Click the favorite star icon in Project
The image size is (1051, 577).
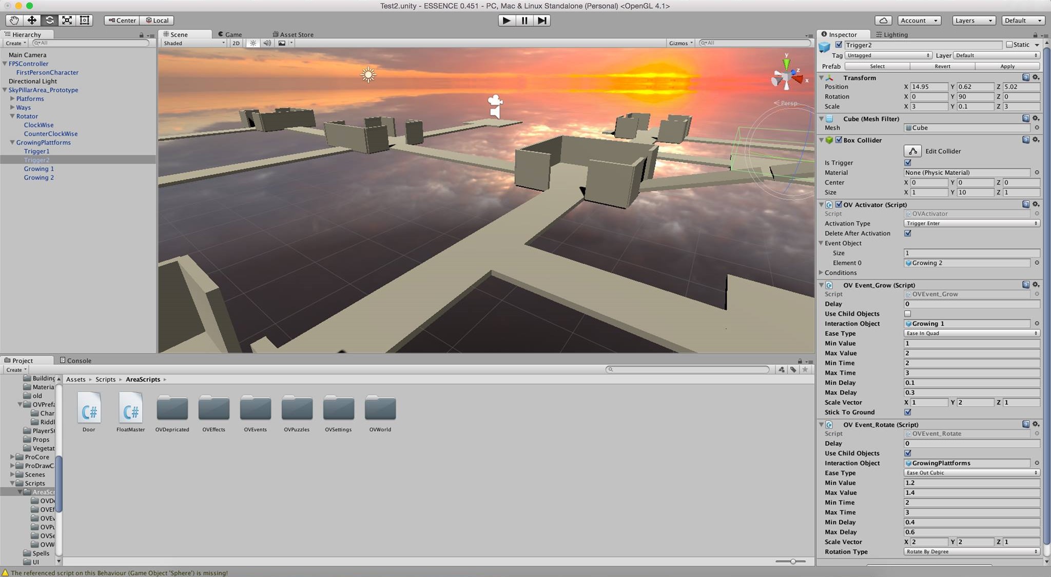click(805, 369)
